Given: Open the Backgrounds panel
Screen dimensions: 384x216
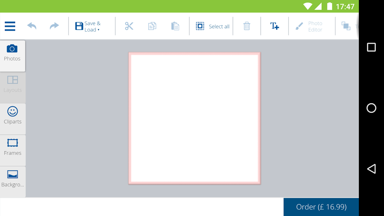Looking at the screenshot, I should 13,182.
